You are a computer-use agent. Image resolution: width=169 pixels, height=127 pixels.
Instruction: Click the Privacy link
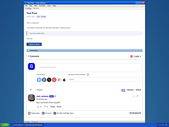[47, 113]
